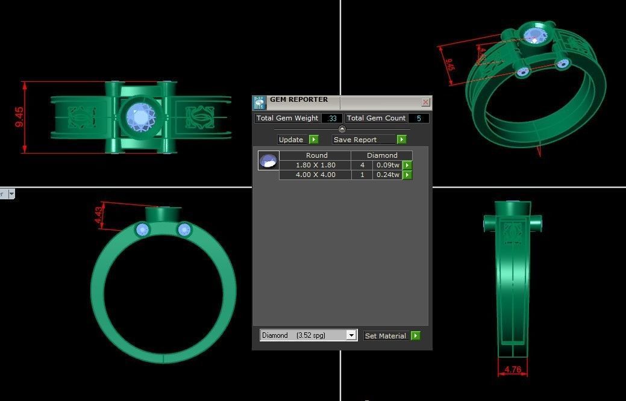
Task: Click the Round column header
Action: pyautogui.click(x=315, y=155)
